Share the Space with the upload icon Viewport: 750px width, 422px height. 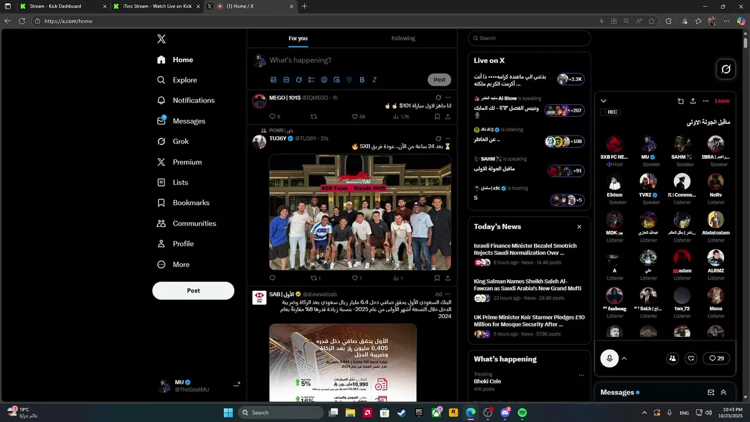click(x=693, y=101)
